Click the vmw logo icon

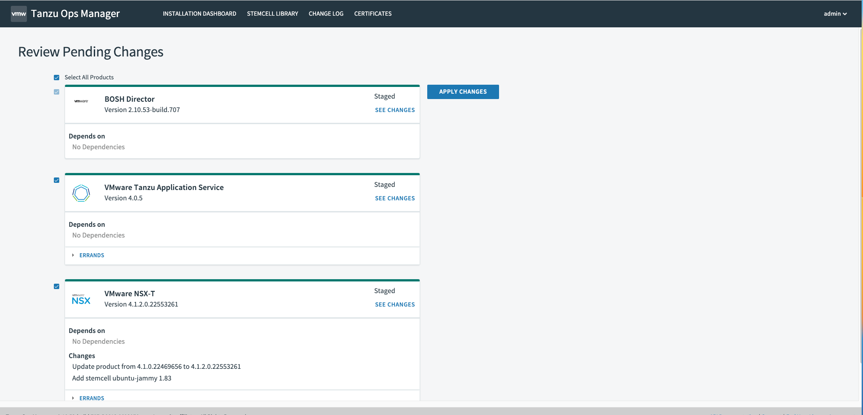[x=18, y=14]
